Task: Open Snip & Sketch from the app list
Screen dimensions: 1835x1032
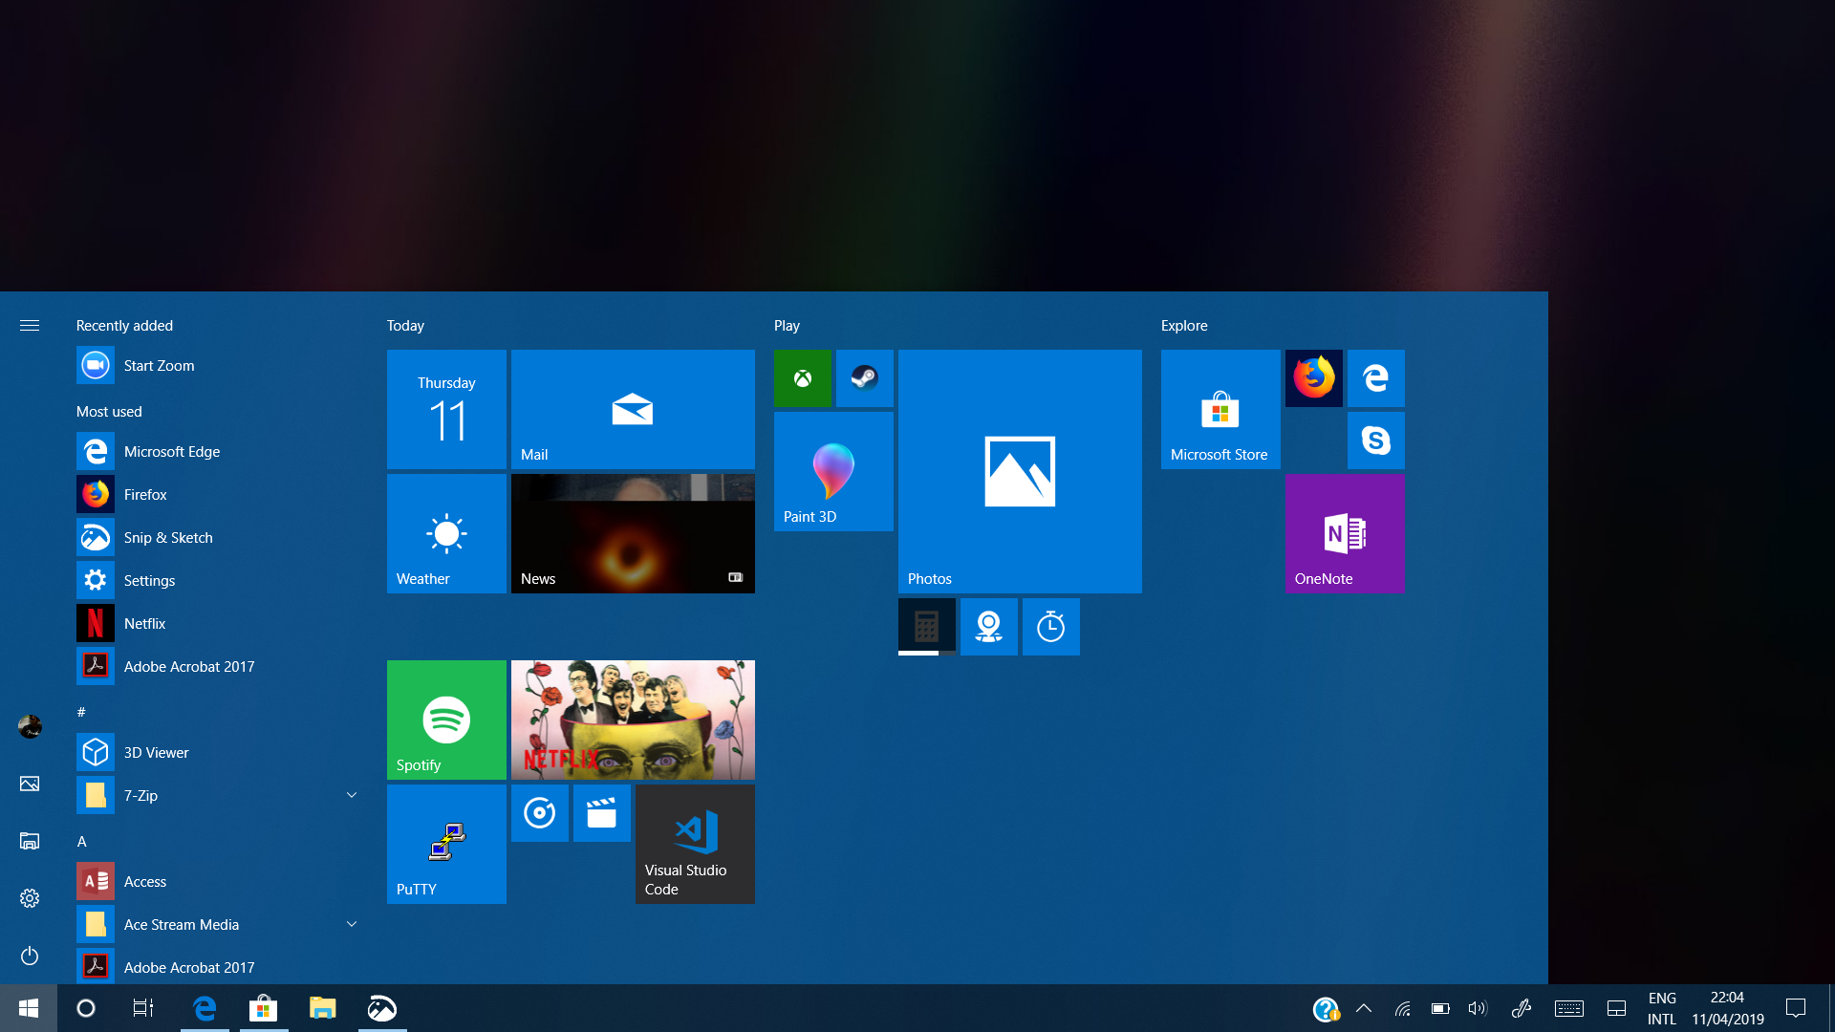Action: [220, 537]
